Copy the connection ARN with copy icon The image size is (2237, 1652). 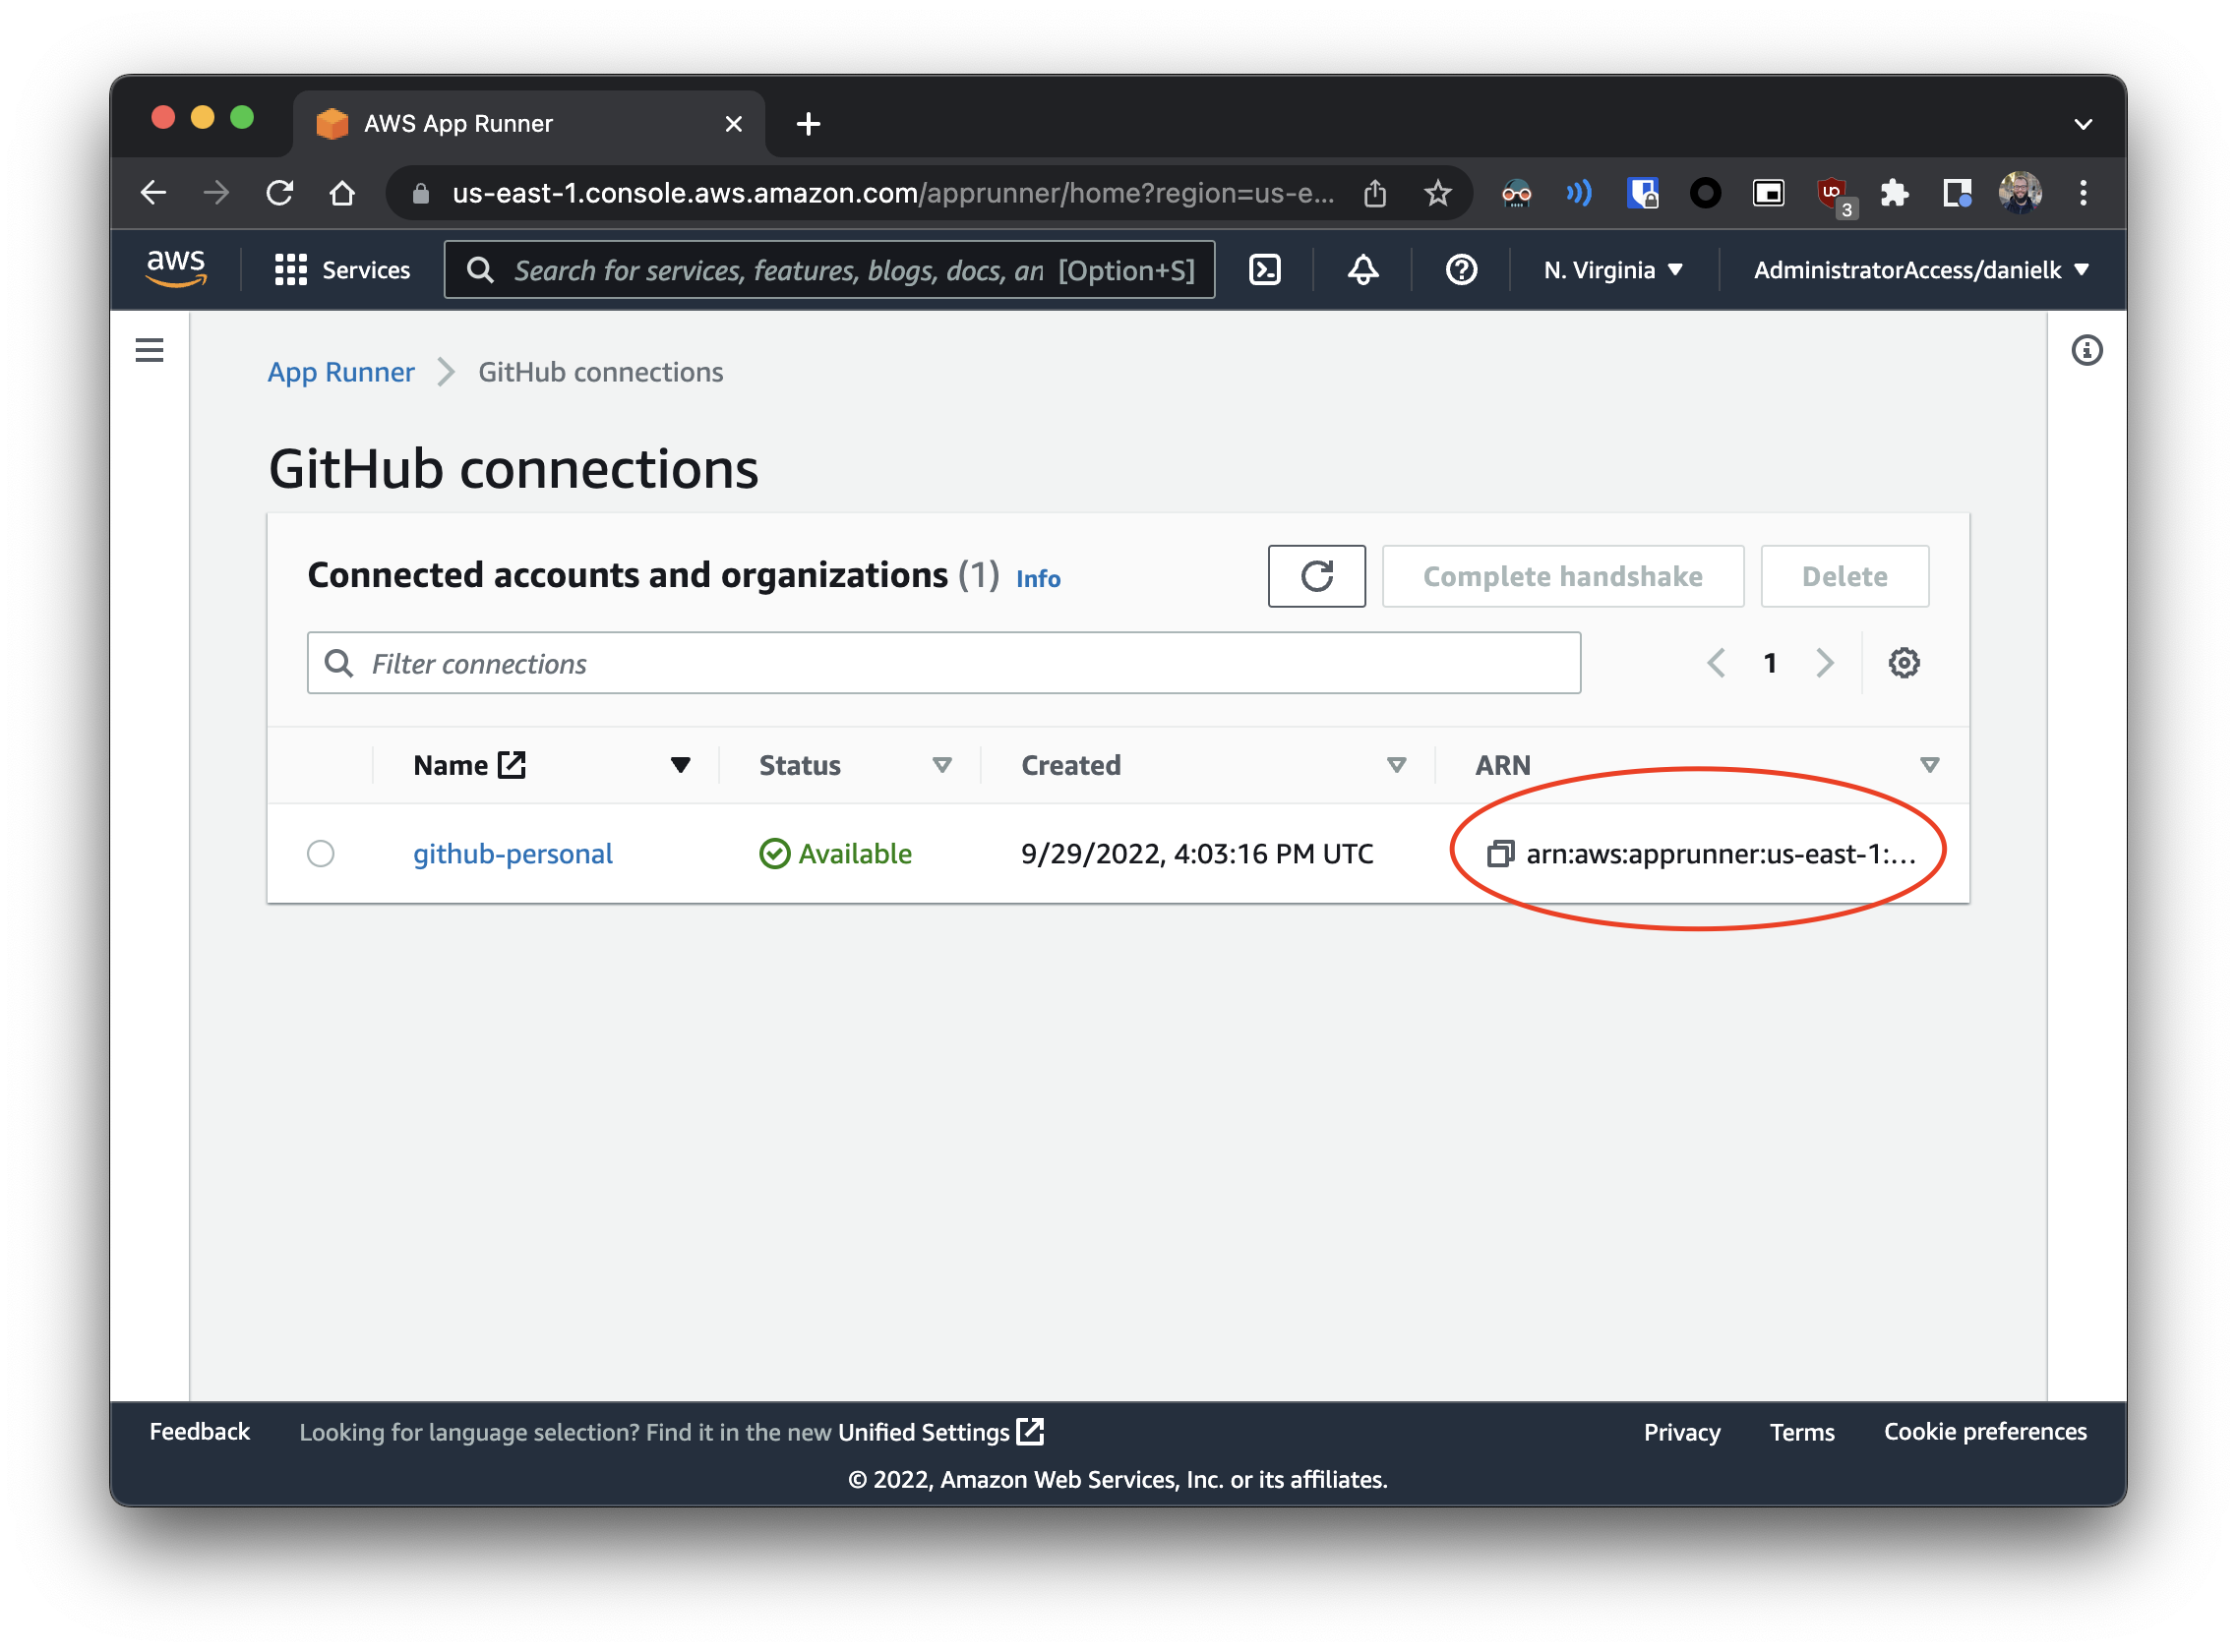(x=1499, y=853)
